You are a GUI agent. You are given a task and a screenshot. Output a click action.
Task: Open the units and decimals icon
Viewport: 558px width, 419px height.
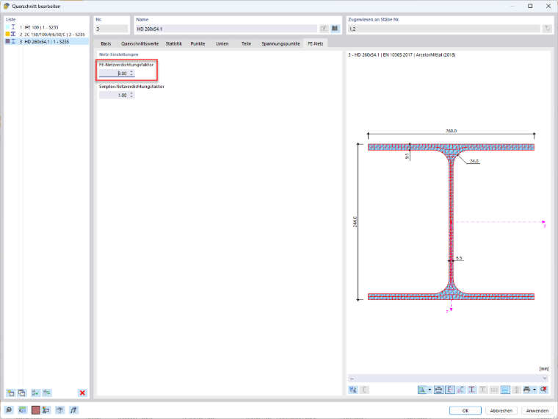(23, 409)
